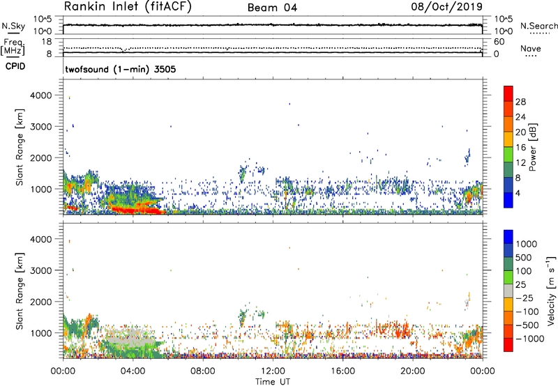558x386 pixels.
Task: Click the "16" label on the power color bar
Action: (520, 148)
